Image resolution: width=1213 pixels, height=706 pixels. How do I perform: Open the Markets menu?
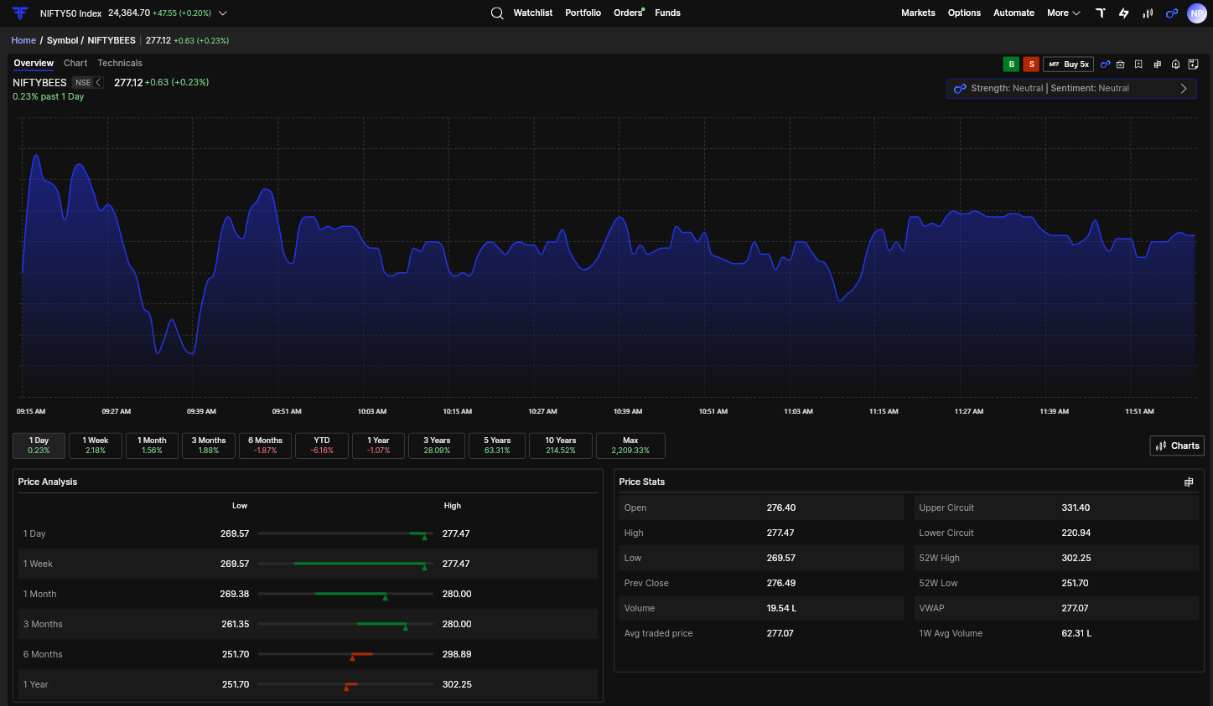click(x=919, y=13)
